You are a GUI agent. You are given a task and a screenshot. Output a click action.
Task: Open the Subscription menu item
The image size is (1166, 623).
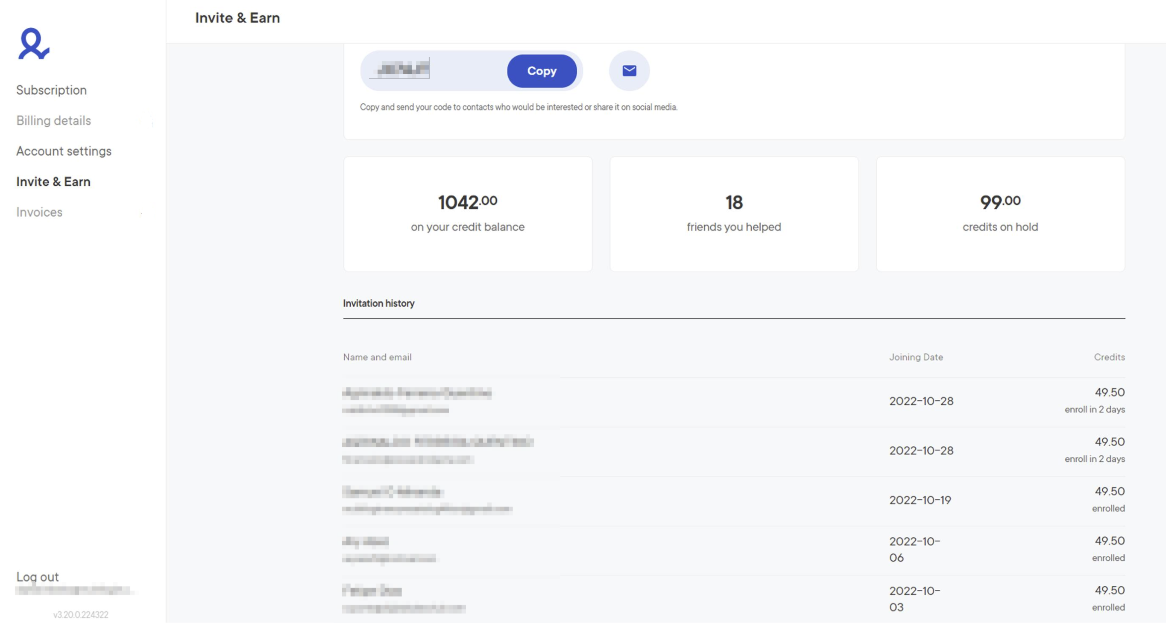click(x=51, y=90)
